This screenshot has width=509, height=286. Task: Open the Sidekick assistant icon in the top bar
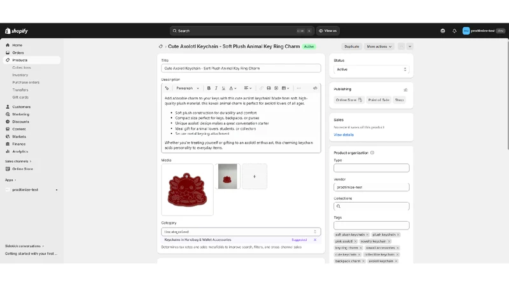tap(442, 31)
